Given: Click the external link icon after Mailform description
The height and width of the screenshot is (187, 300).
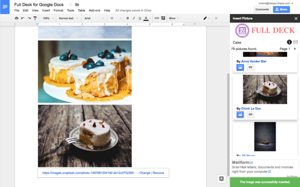Looking at the screenshot, I should pyautogui.click(x=270, y=172).
